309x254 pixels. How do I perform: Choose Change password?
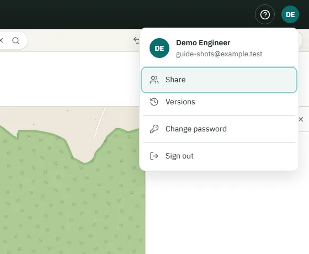click(x=219, y=129)
